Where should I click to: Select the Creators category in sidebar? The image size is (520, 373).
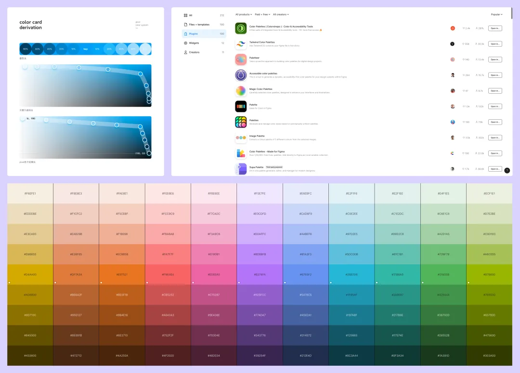click(x=194, y=52)
